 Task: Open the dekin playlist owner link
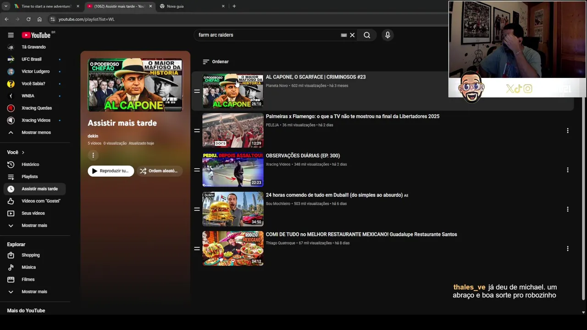[x=93, y=136]
